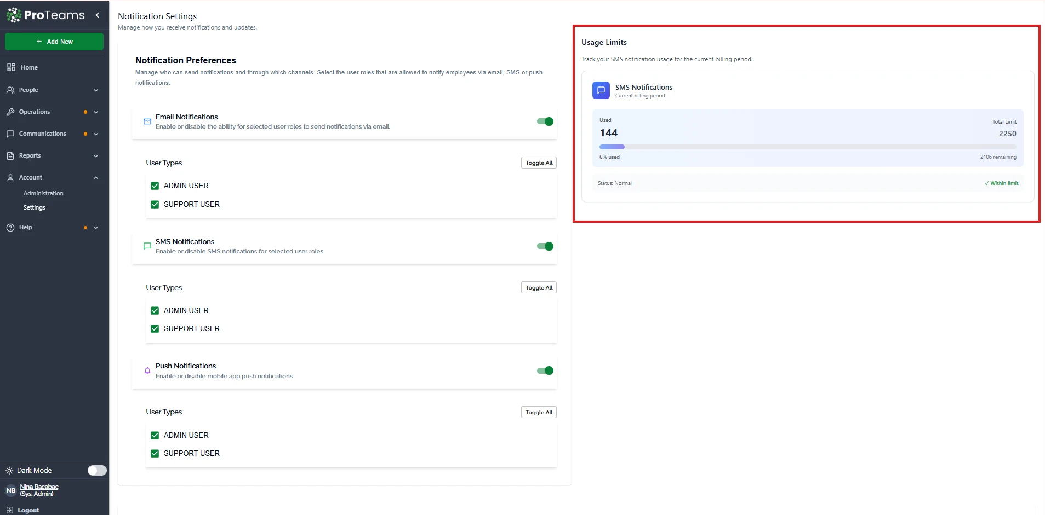1045x515 pixels.
Task: Uncheck SUPPORT USER under Push Notifications
Action: pos(155,453)
